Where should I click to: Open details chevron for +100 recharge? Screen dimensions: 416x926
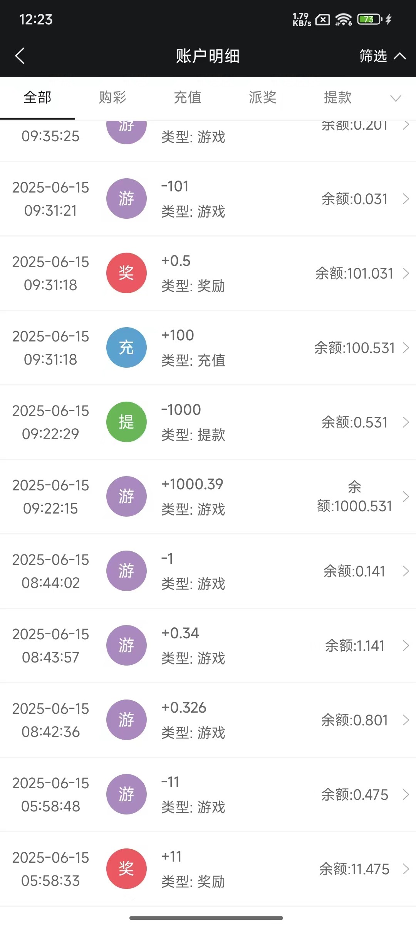tap(406, 348)
